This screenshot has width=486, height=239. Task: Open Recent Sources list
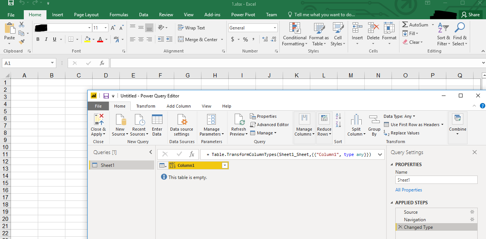[139, 125]
